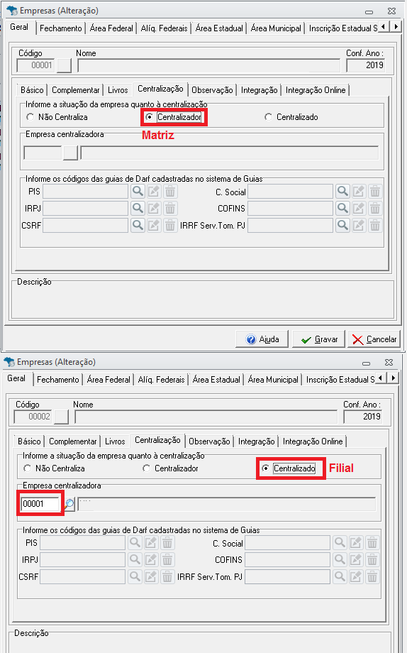Select Centralizador radio in the bottom window
407x653 pixels.
(x=171, y=468)
